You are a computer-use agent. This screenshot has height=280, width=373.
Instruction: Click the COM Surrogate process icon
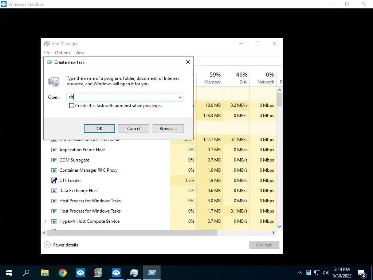click(54, 160)
